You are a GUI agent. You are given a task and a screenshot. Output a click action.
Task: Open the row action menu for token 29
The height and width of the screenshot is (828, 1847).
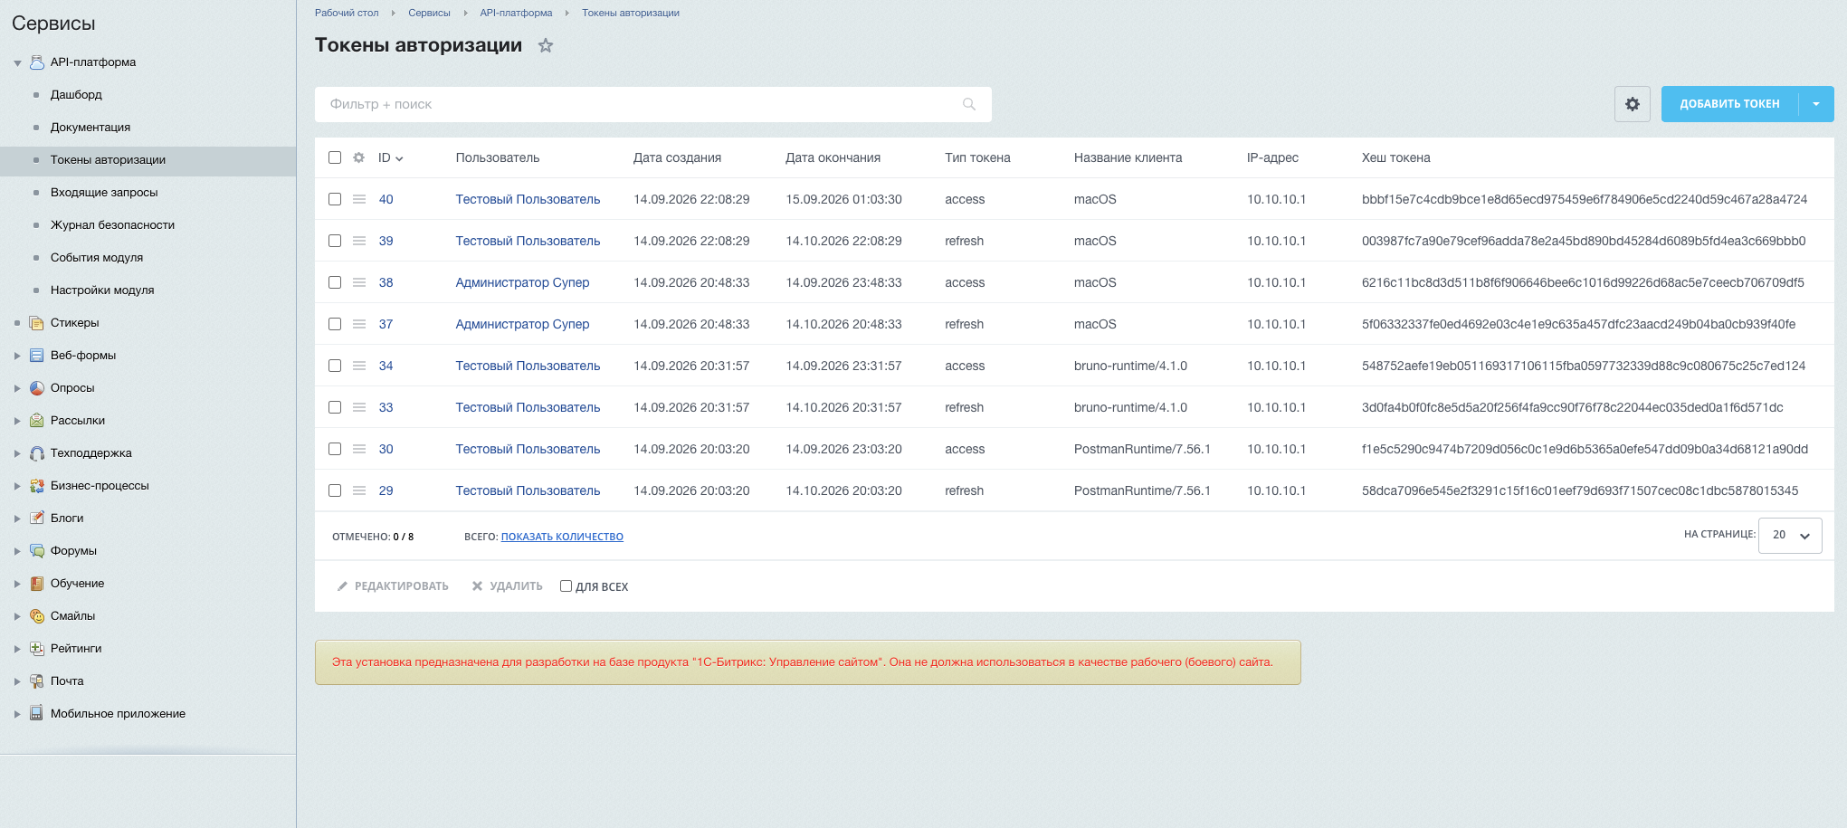click(x=359, y=490)
